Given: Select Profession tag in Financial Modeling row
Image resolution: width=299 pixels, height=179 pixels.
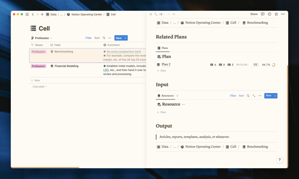Looking at the screenshot, I should pyautogui.click(x=38, y=66).
